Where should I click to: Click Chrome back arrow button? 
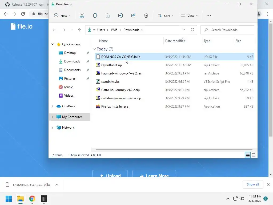(6, 14)
